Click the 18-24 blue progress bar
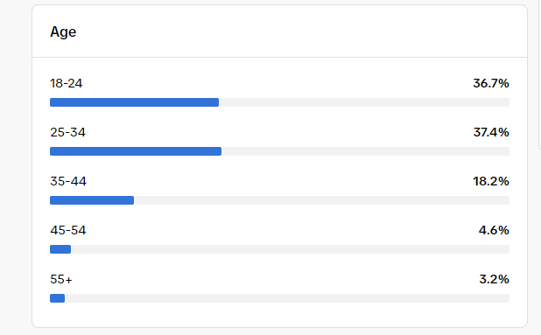Image resolution: width=541 pixels, height=335 pixels. 134,102
